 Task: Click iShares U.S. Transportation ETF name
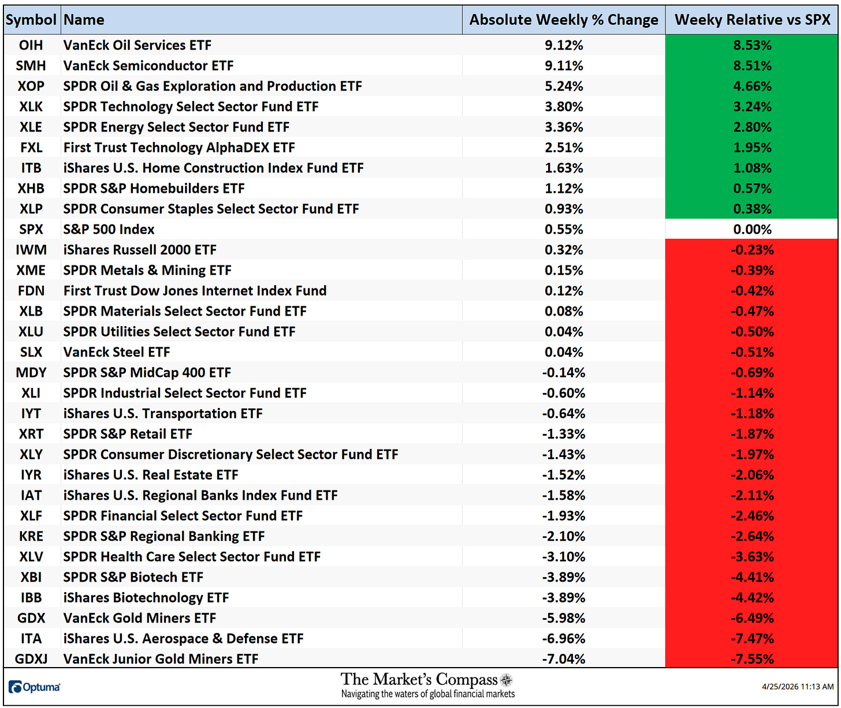pos(163,414)
